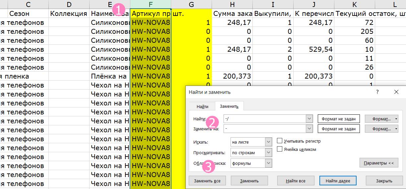
Task: Switch to the Найти tab
Action: (202, 106)
